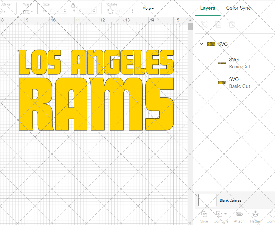
Task: Click the Blank Canvas label
Action: 230,200
